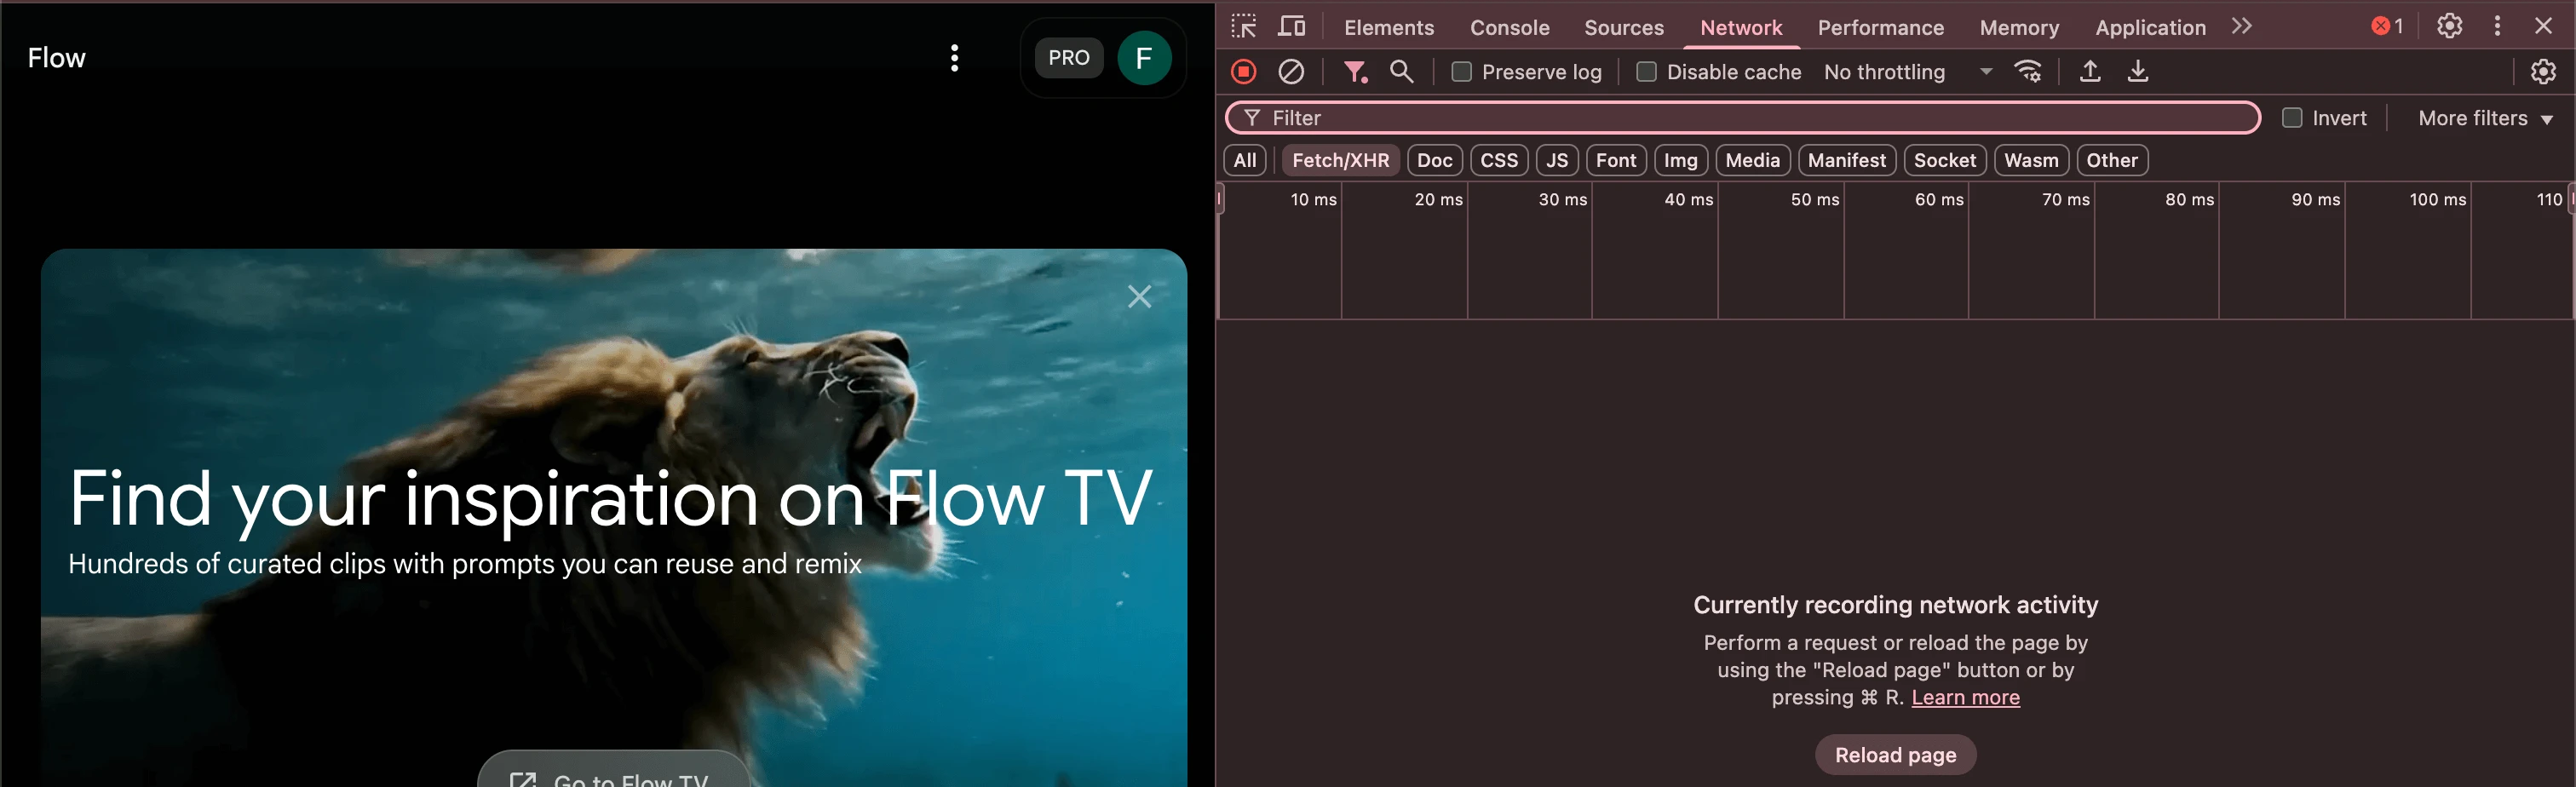
Task: Follow the Learn more link
Action: click(x=1965, y=697)
